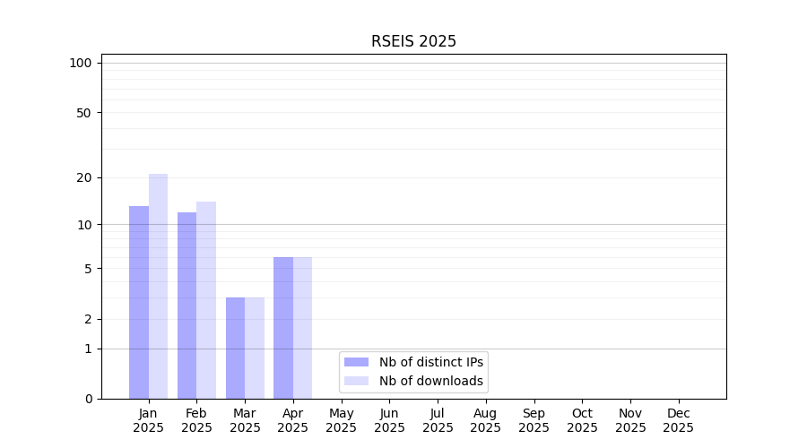Select the Dec 2025 x-axis label
807x448 pixels.
pos(678,420)
